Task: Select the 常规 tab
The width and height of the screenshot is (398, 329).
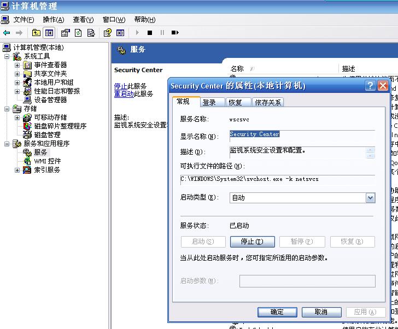Action: point(186,102)
